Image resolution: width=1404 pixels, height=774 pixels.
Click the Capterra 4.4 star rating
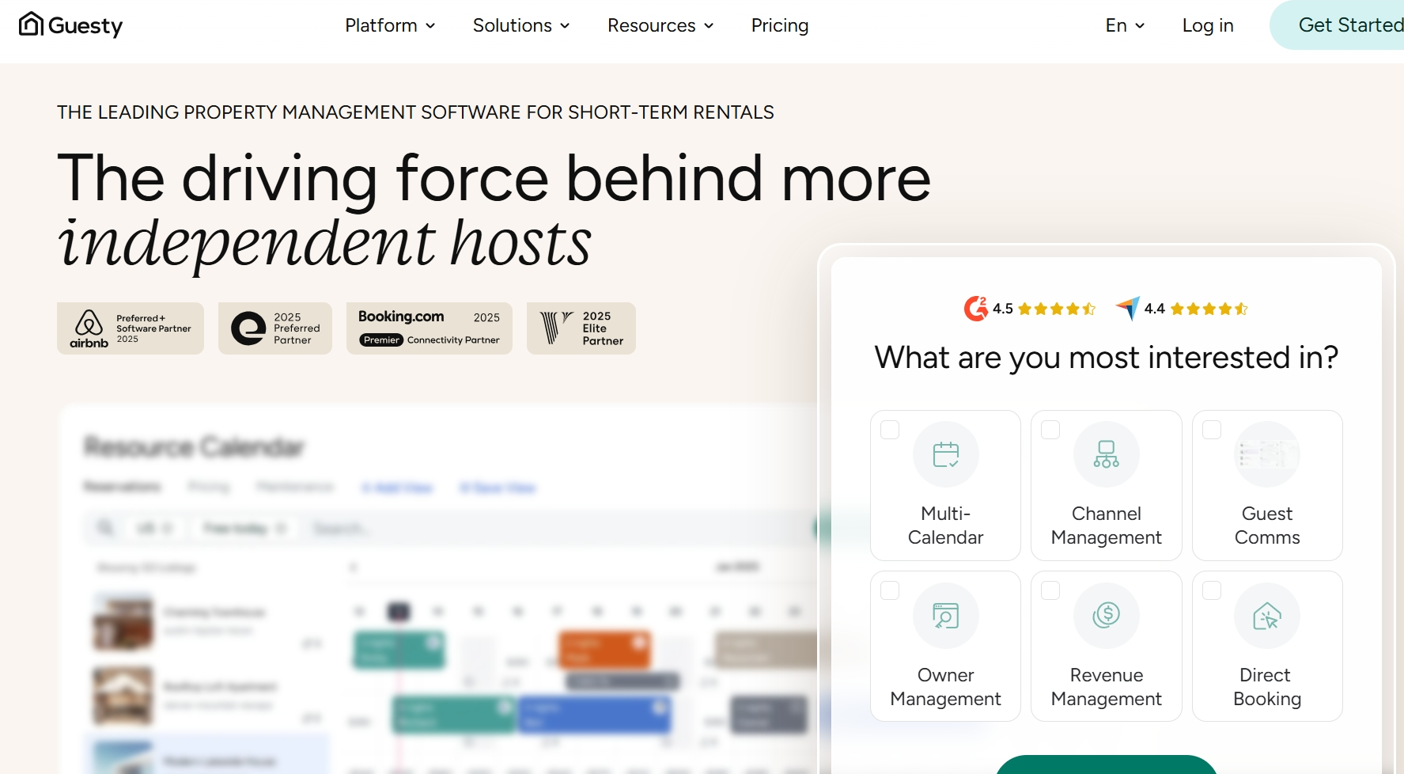(1209, 309)
